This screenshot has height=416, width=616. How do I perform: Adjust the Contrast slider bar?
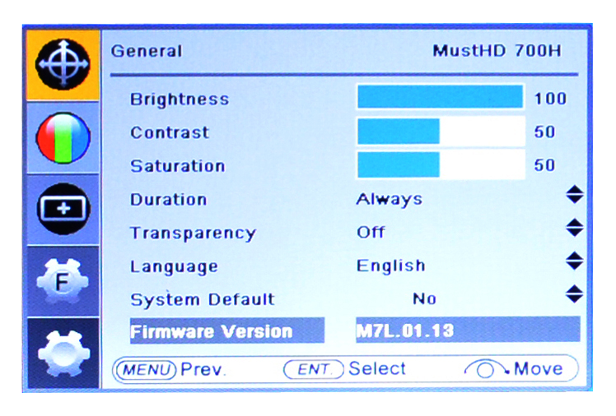pyautogui.click(x=441, y=131)
